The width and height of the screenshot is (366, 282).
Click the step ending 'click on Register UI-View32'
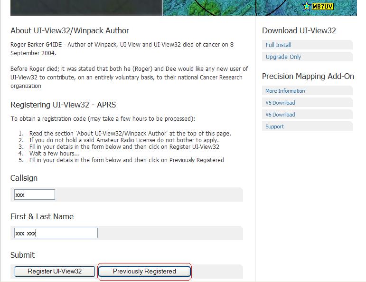[x=124, y=147]
